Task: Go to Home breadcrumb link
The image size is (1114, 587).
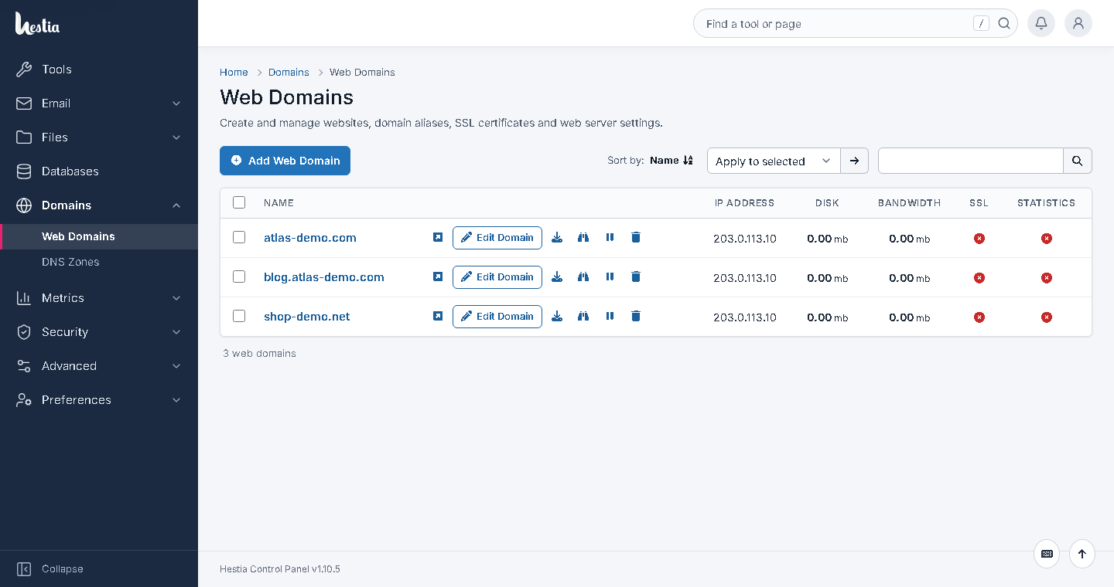Action: click(234, 72)
